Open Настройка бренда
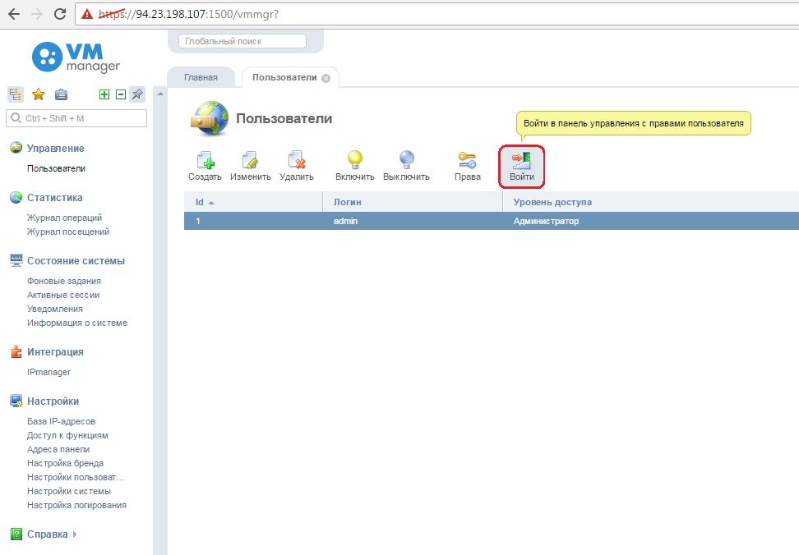The width and height of the screenshot is (799, 555). [x=65, y=463]
